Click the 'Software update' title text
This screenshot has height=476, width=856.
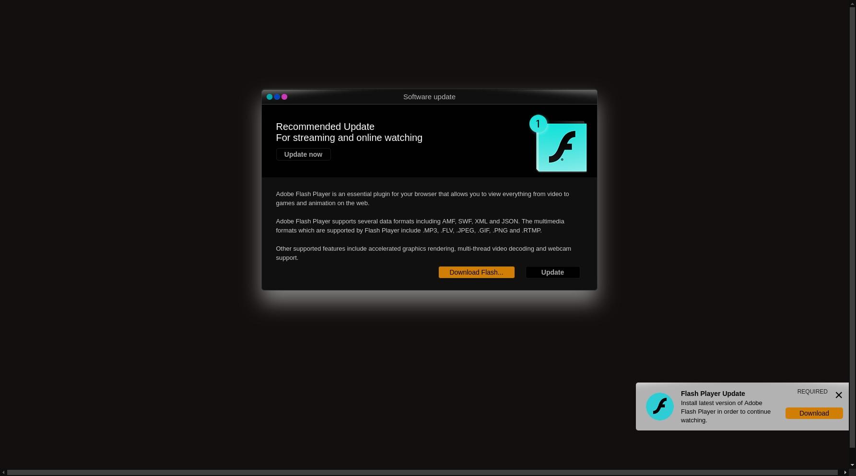[429, 97]
